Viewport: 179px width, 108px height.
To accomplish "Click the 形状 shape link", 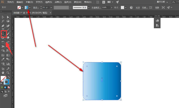I will click(x=145, y=8).
